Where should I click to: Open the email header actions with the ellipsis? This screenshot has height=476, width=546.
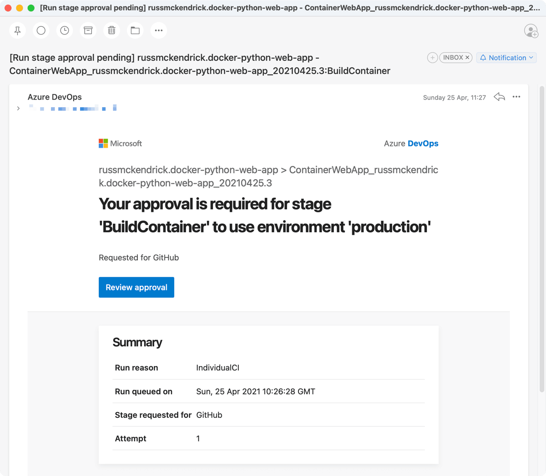point(516,96)
